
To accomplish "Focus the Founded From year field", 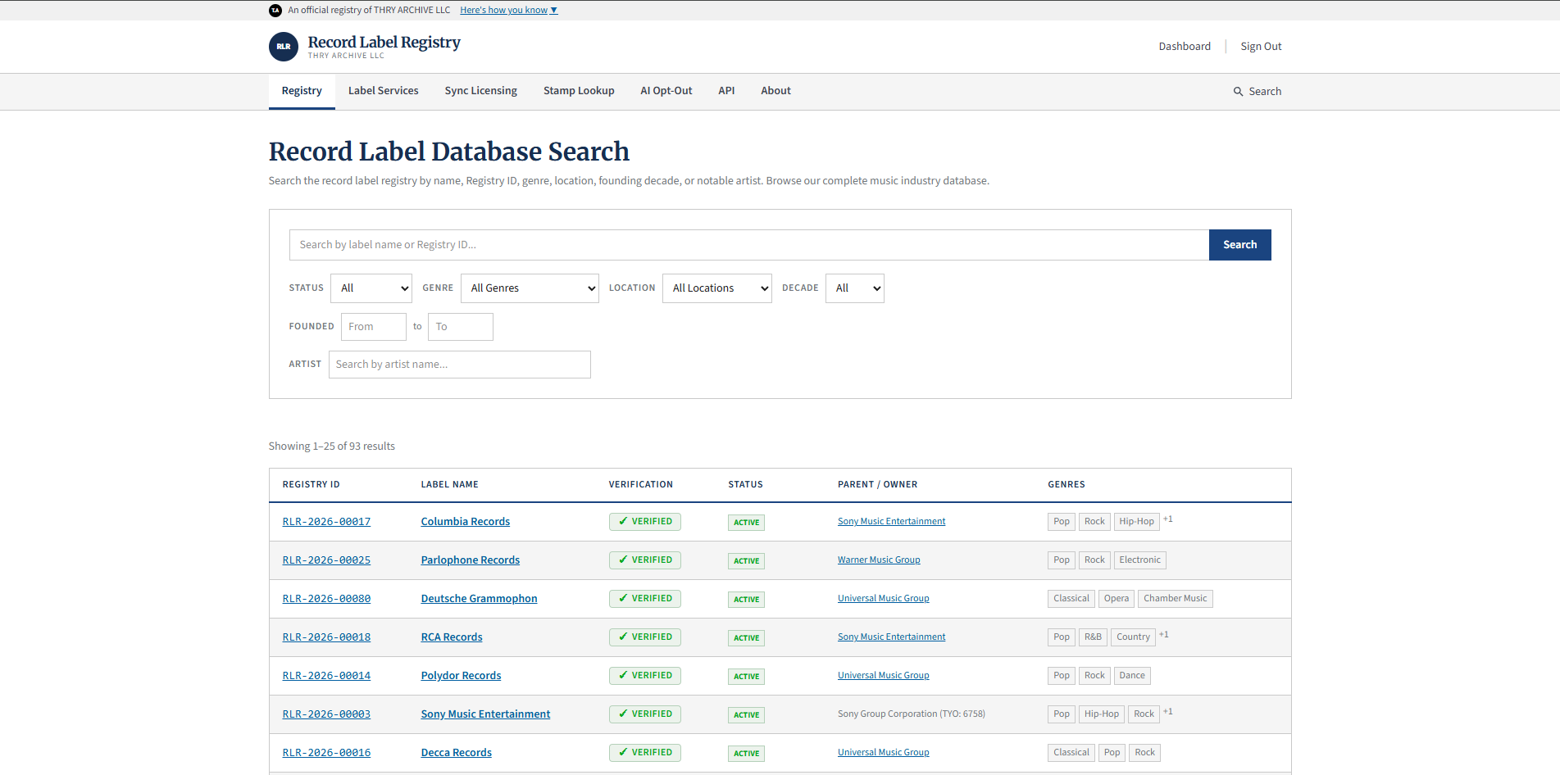I will tap(374, 327).
